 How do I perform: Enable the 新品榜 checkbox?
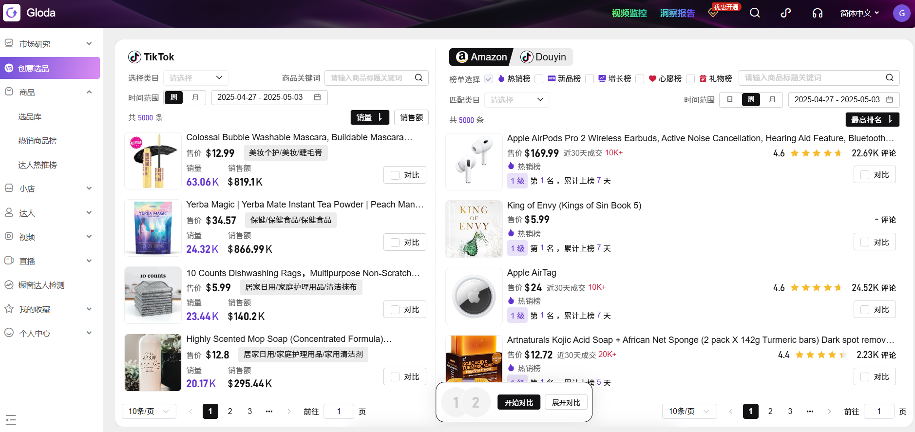(x=538, y=79)
